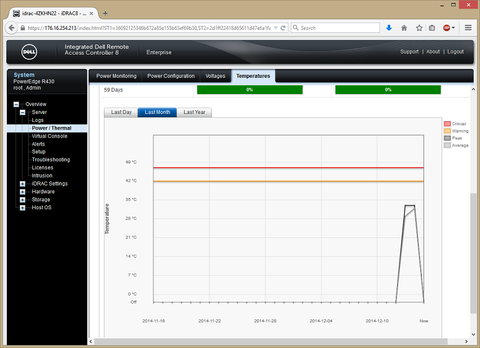Open the Power Monitoring tab
480x348 pixels.
pyautogui.click(x=116, y=76)
